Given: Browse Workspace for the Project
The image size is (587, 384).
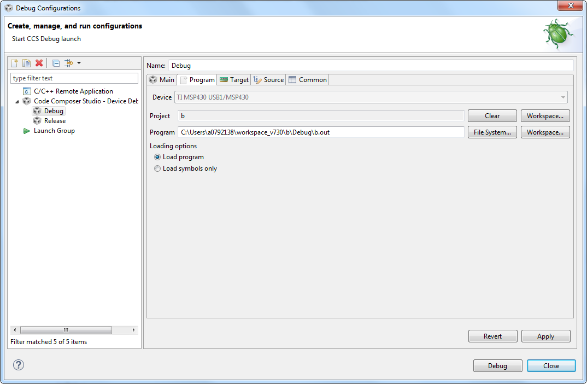Looking at the screenshot, I should click(x=545, y=116).
